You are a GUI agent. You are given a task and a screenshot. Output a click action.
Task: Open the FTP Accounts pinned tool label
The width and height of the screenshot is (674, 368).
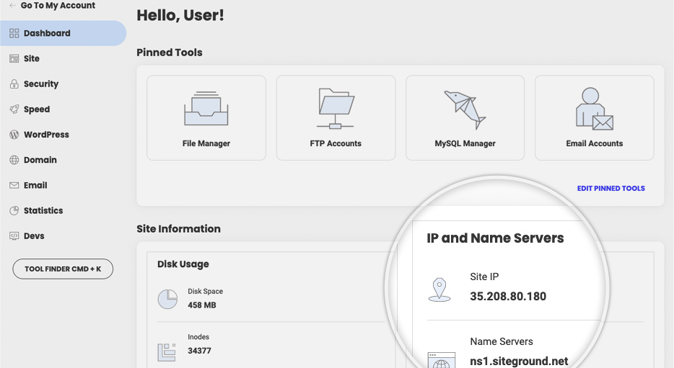pos(336,143)
